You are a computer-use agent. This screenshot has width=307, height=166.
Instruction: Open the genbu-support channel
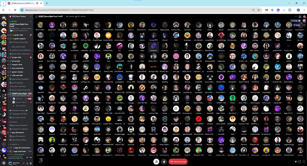[x=21, y=39]
